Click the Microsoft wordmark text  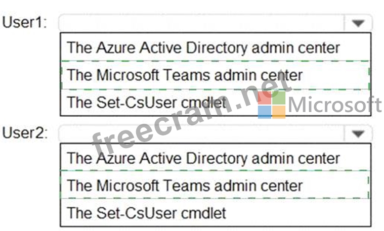click(x=335, y=105)
